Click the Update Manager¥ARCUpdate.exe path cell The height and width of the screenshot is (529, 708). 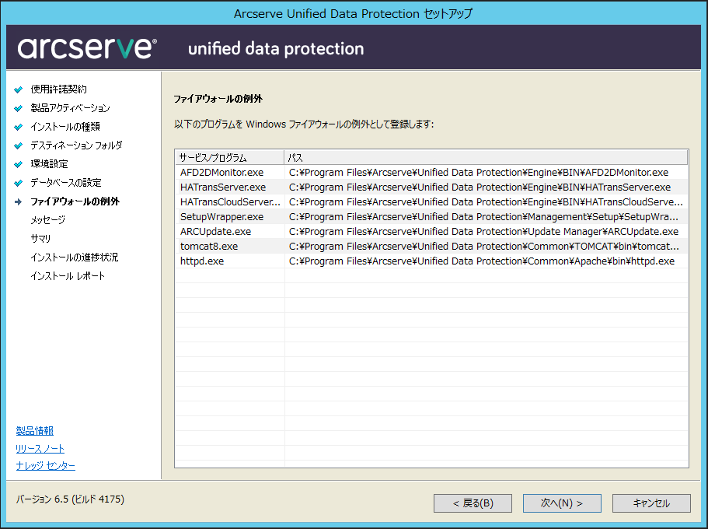[x=483, y=232]
